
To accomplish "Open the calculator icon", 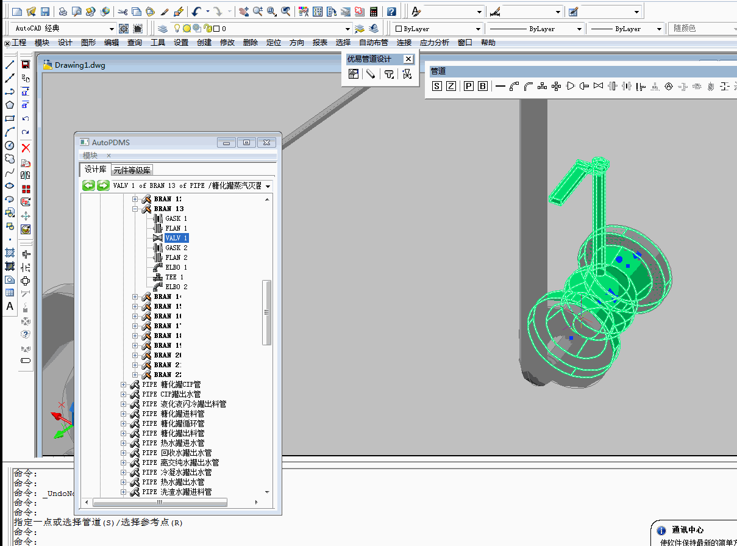I will (374, 12).
